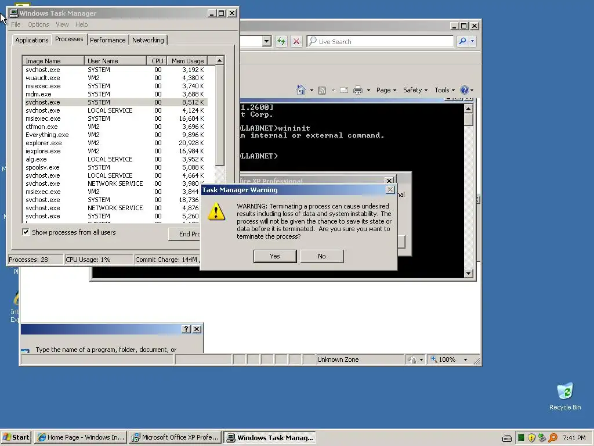Click the Safely Remove Hardware tray icon
Screen dimensions: 594x446
point(542,438)
